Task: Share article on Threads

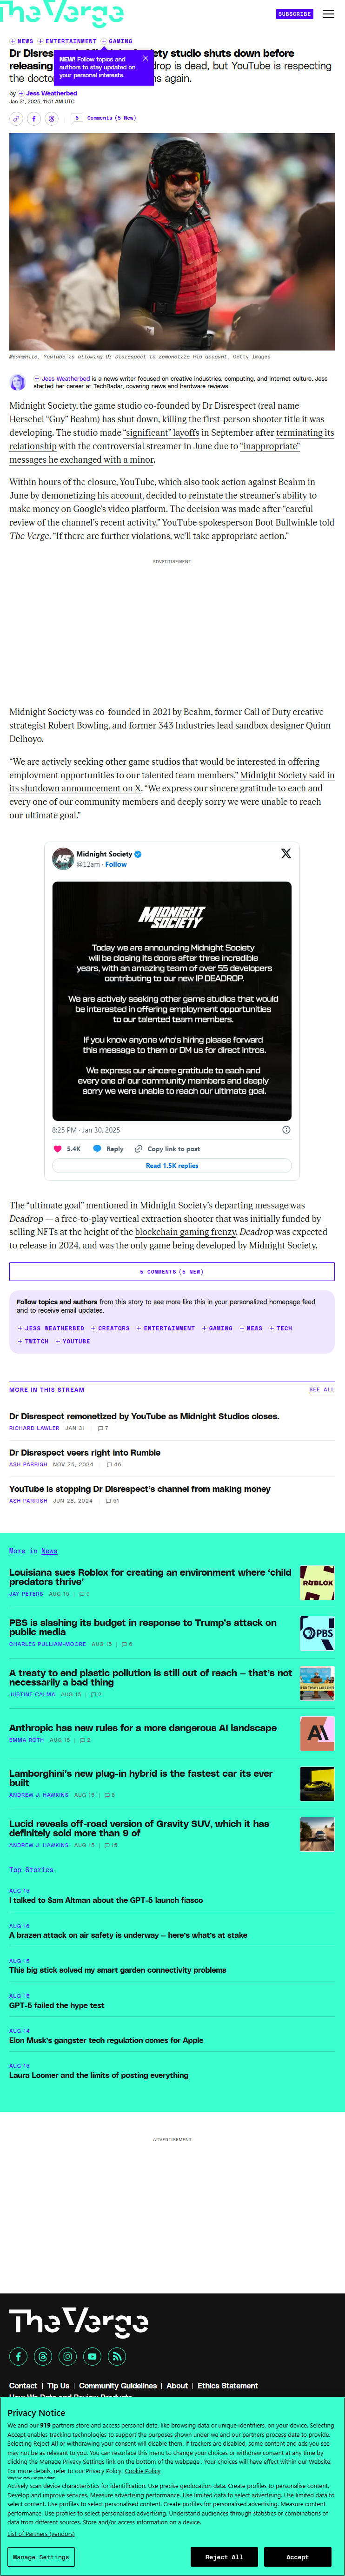Action: (52, 118)
